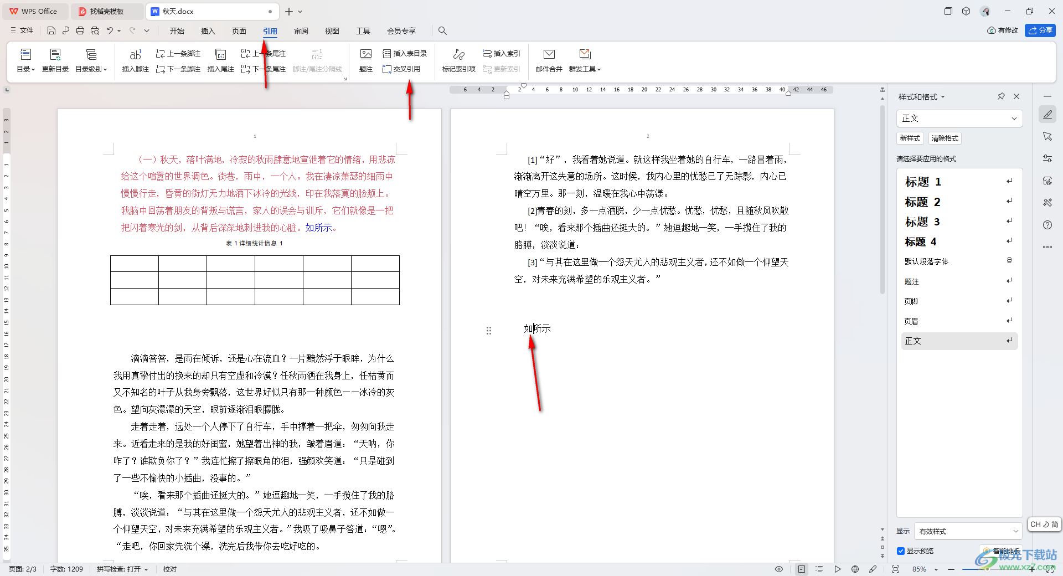
Task: Toggle eye-protection mode icon in status bar
Action: pyautogui.click(x=779, y=569)
